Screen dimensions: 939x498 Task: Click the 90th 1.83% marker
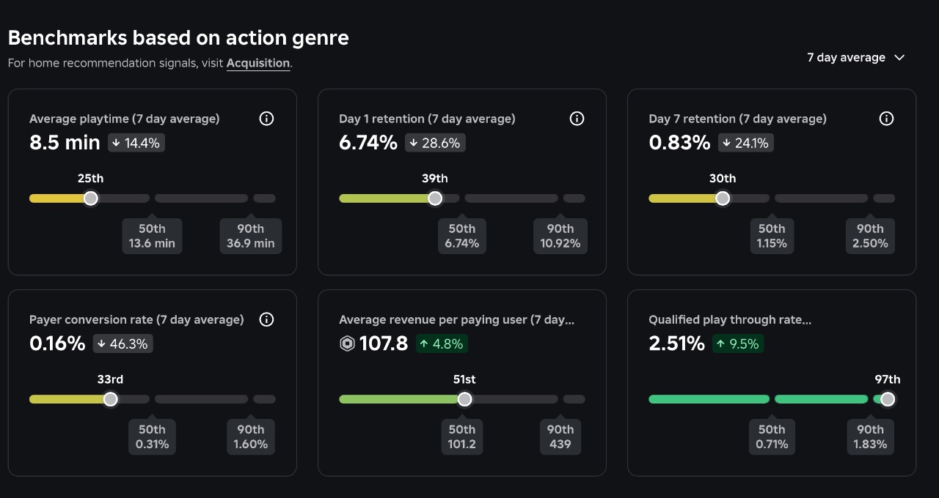870,436
